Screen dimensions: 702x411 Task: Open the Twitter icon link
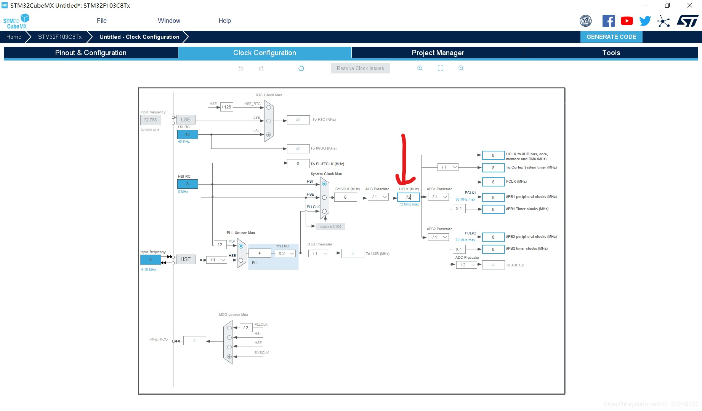pyautogui.click(x=645, y=21)
